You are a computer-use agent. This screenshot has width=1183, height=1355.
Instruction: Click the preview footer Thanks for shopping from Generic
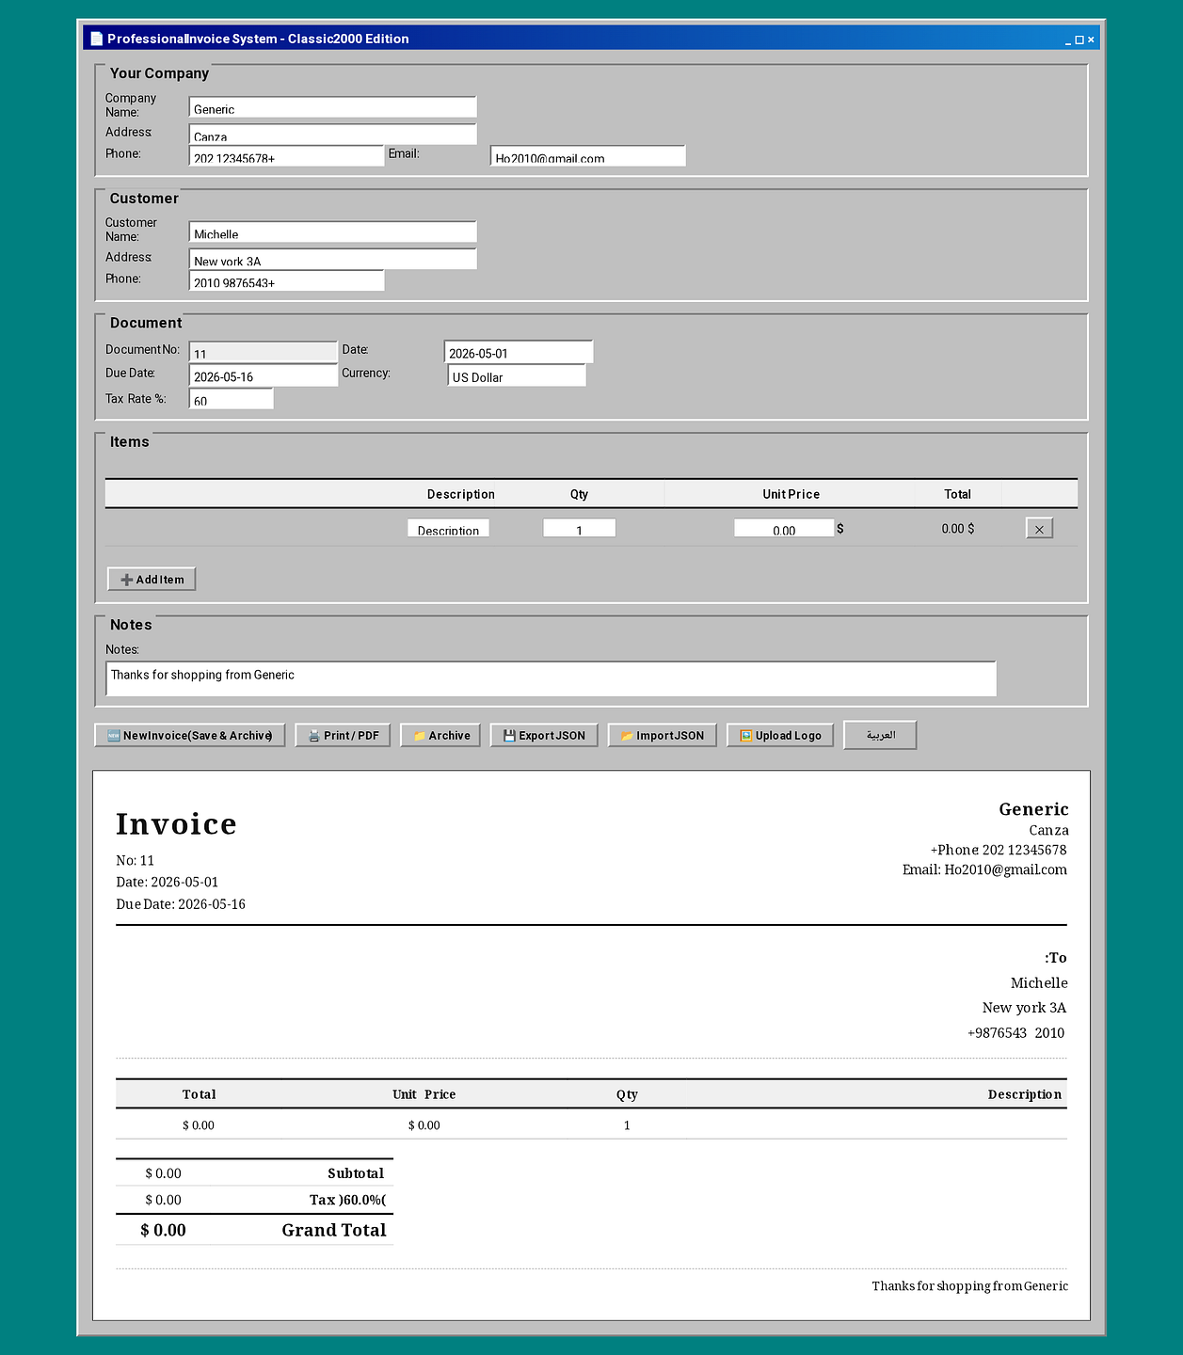click(969, 1286)
